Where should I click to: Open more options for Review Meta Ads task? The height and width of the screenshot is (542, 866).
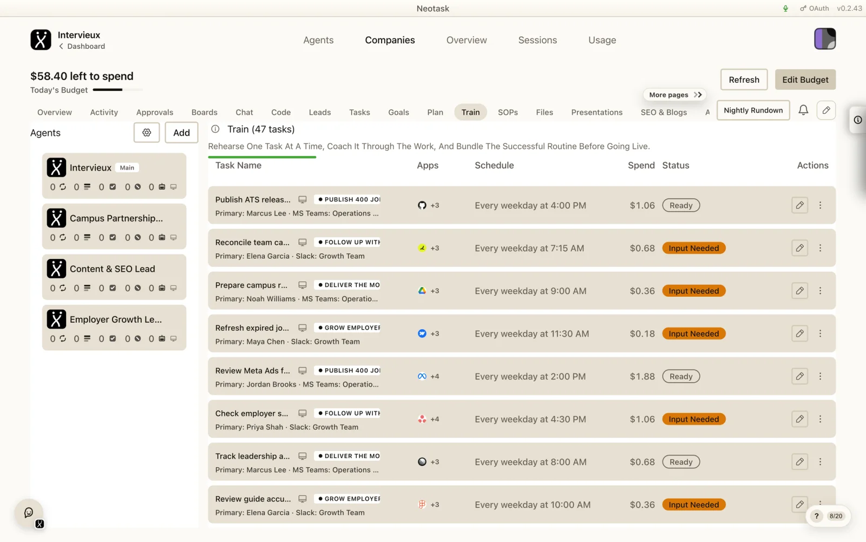820,376
